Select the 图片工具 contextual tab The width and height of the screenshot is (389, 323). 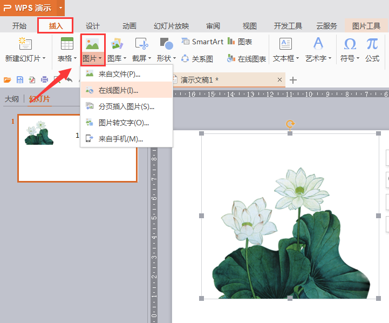click(x=366, y=26)
